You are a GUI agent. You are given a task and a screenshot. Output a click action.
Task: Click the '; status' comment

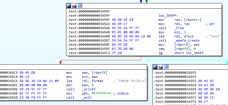pyautogui.click(x=121, y=93)
